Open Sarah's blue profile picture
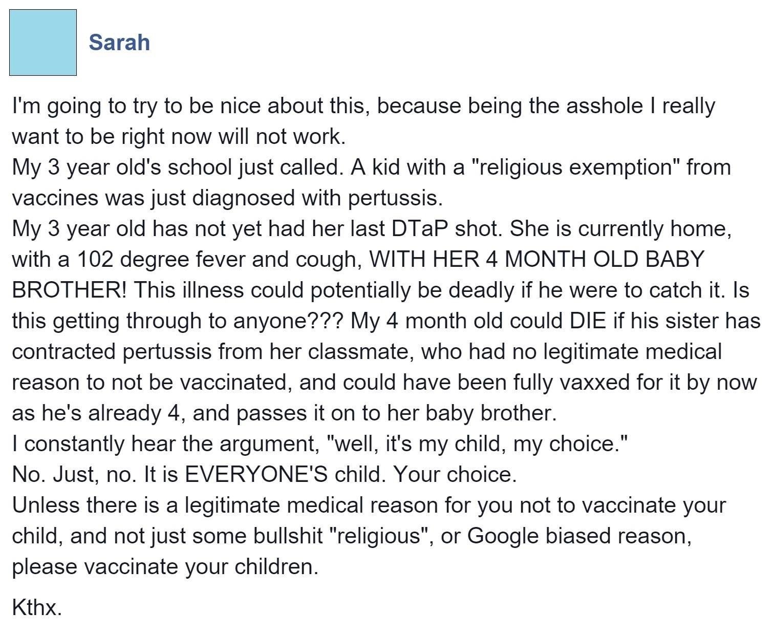 (x=43, y=43)
